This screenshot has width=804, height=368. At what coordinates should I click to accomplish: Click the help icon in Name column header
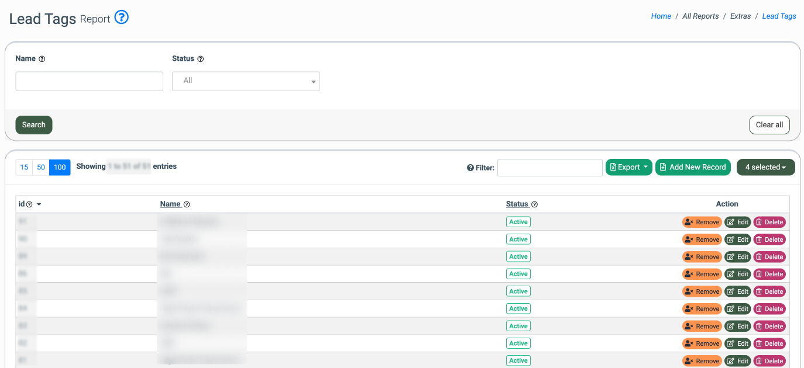(x=187, y=204)
